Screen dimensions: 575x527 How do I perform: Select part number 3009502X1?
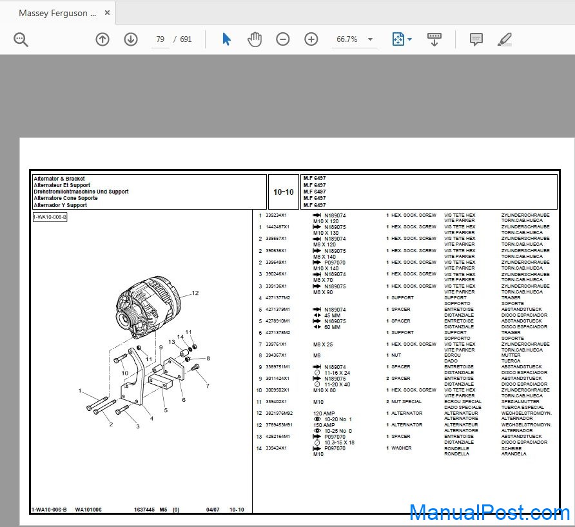coord(277,390)
